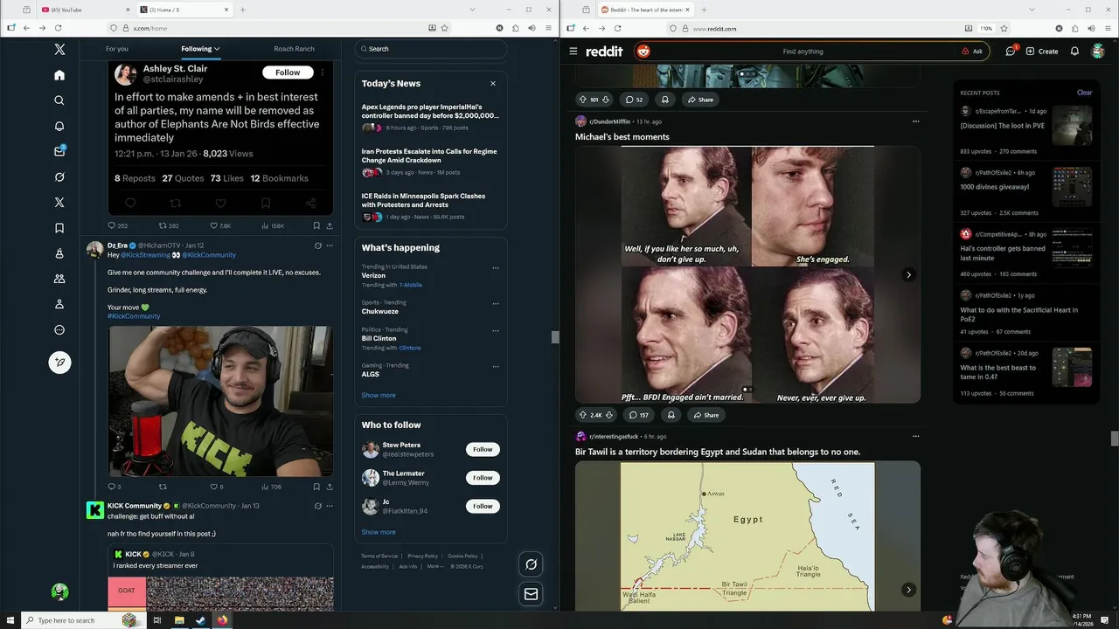Screen dimensions: 1119x629
Task: Open the floating Grok button on X
Action: 531,564
